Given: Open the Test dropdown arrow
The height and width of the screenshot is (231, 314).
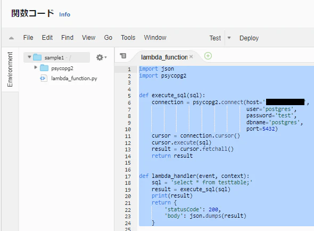Looking at the screenshot, I should (x=229, y=38).
